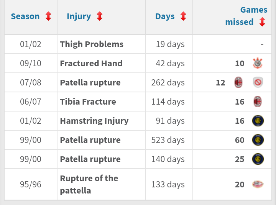Click the red sort arrows beside Games missed
Screen dimensions: 276x205
tap(262, 22)
